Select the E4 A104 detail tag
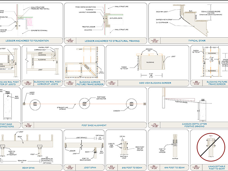Screen dimensions: 228x171 154,167
